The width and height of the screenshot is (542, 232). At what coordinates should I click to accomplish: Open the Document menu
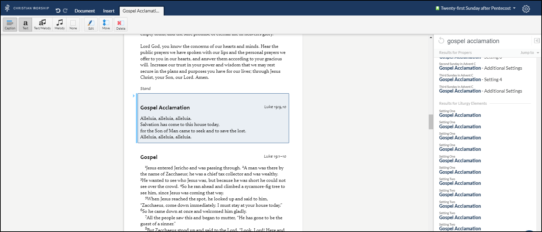85,11
